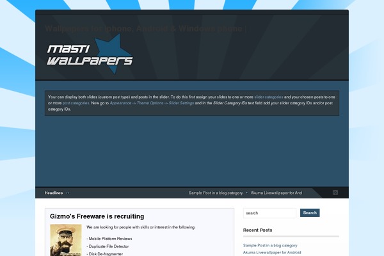This screenshot has width=384, height=256.
Task: Open the RSS feed icon
Action: pos(335,193)
